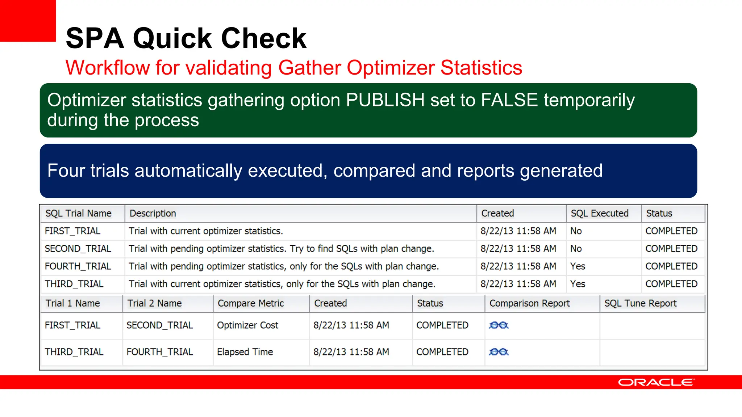Image resolution: width=742 pixels, height=417 pixels.
Task: Select FOURTH_TRIAL in SQL Trial Name column
Action: pos(78,266)
